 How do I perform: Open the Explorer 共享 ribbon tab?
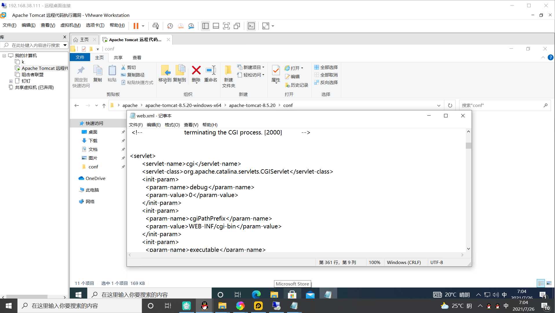point(118,57)
